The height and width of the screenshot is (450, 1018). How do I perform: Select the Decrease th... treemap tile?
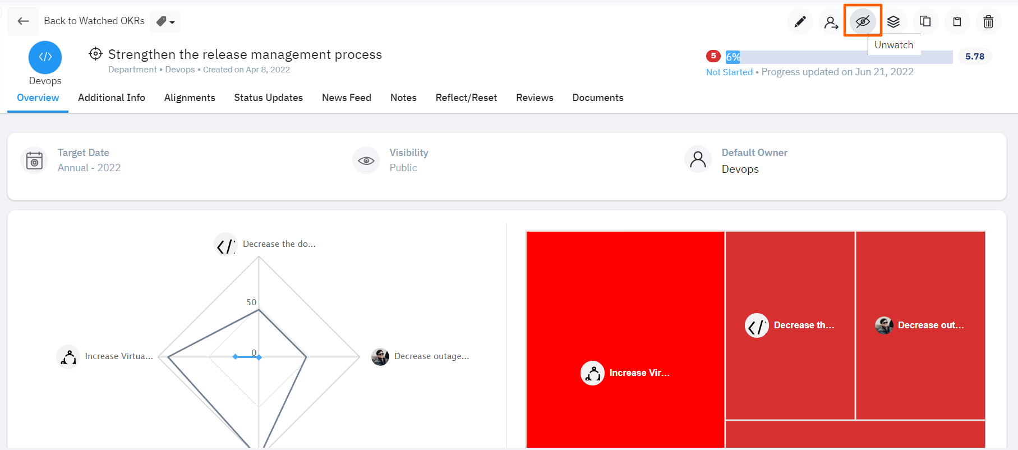pos(790,325)
